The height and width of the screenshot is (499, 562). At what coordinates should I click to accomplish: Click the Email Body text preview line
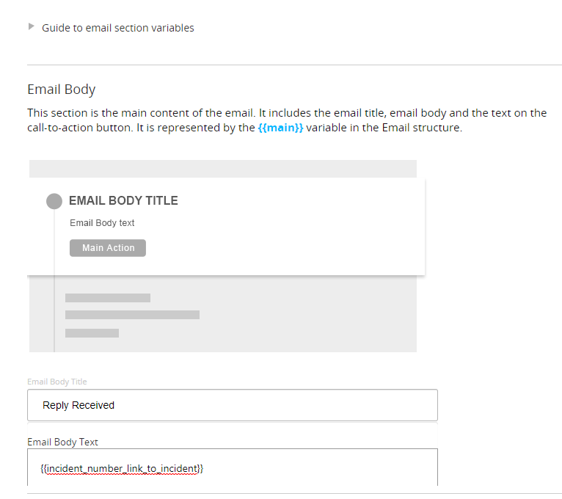102,223
